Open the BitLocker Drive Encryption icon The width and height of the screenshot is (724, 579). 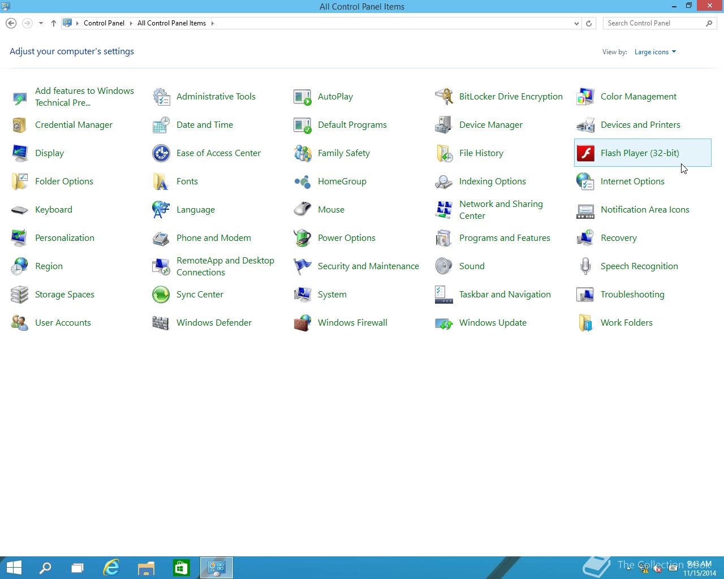[444, 97]
